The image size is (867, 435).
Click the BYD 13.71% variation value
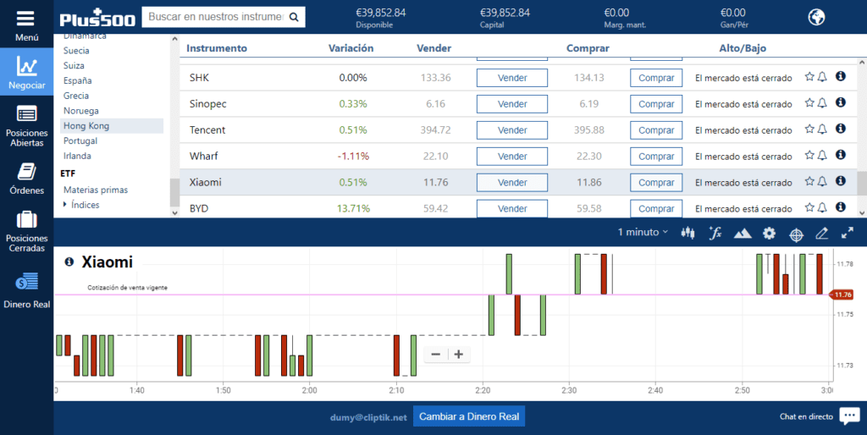(x=353, y=208)
